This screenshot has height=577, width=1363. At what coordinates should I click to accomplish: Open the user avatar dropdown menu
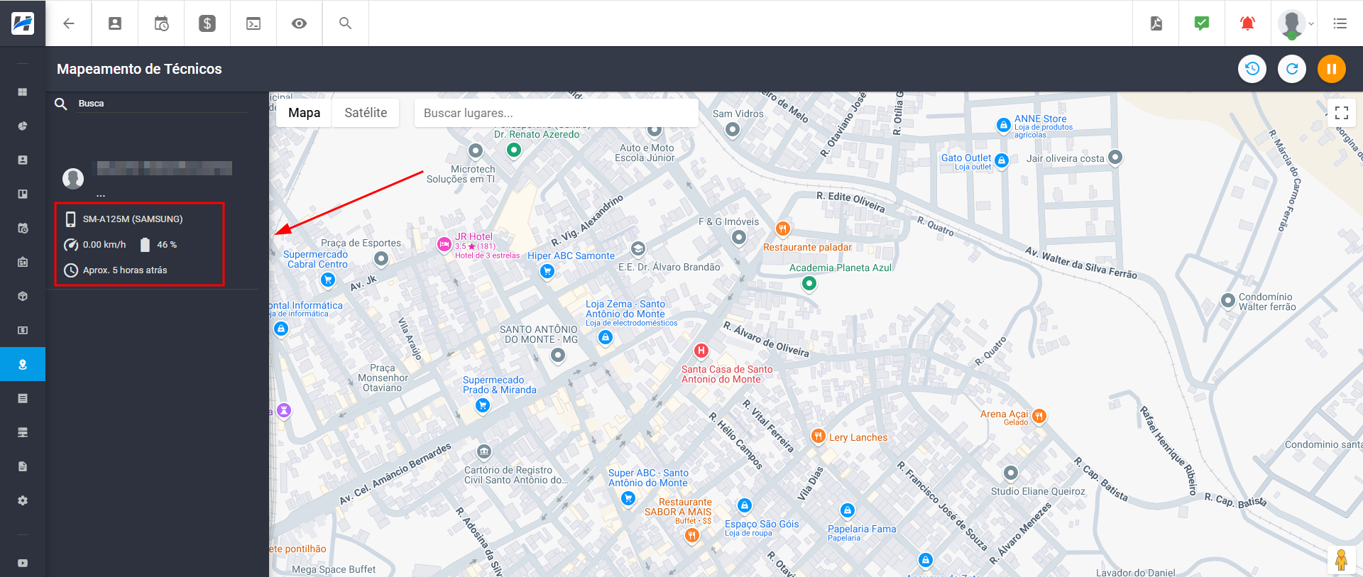1296,23
